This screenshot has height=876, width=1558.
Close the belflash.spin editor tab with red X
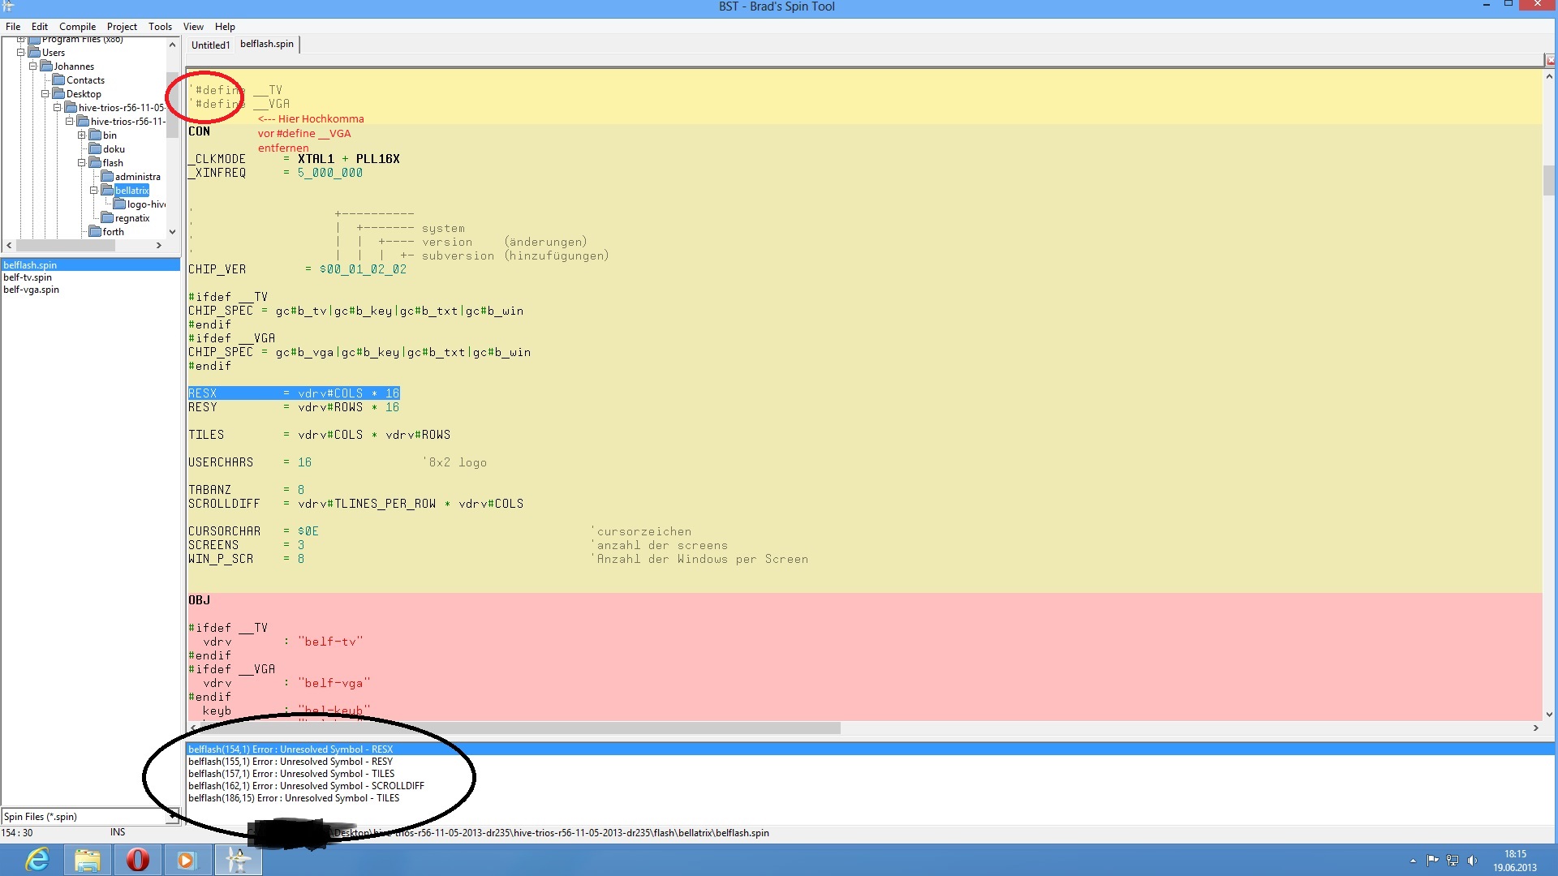point(1549,60)
